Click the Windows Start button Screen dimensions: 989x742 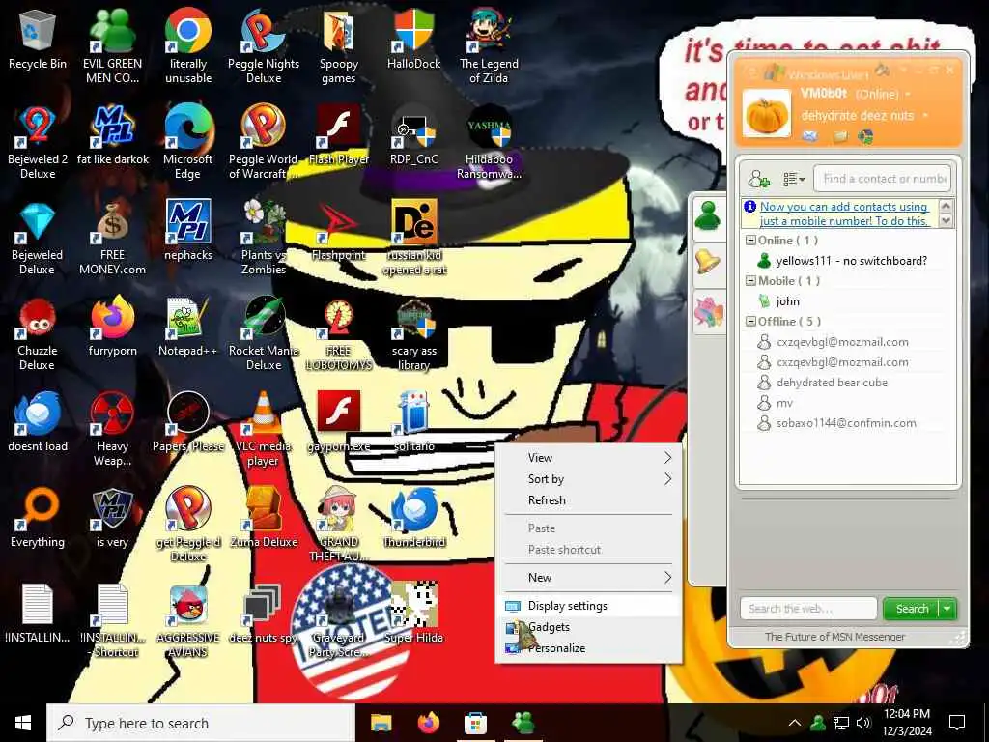pyautogui.click(x=23, y=723)
